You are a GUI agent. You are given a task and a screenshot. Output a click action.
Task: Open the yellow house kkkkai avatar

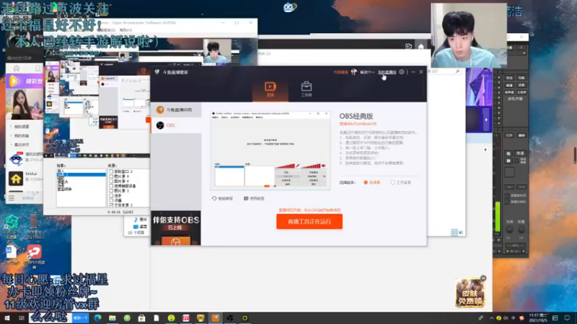click(x=16, y=179)
